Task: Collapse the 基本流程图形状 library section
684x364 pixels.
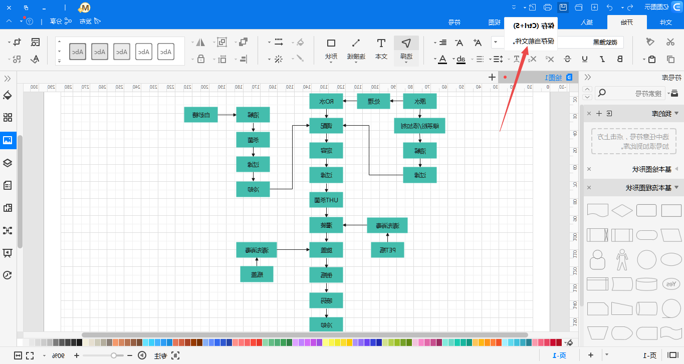Action: [x=676, y=188]
